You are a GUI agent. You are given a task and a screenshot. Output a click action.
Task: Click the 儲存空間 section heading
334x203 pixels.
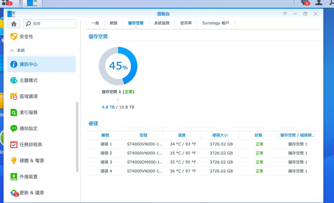pos(98,36)
